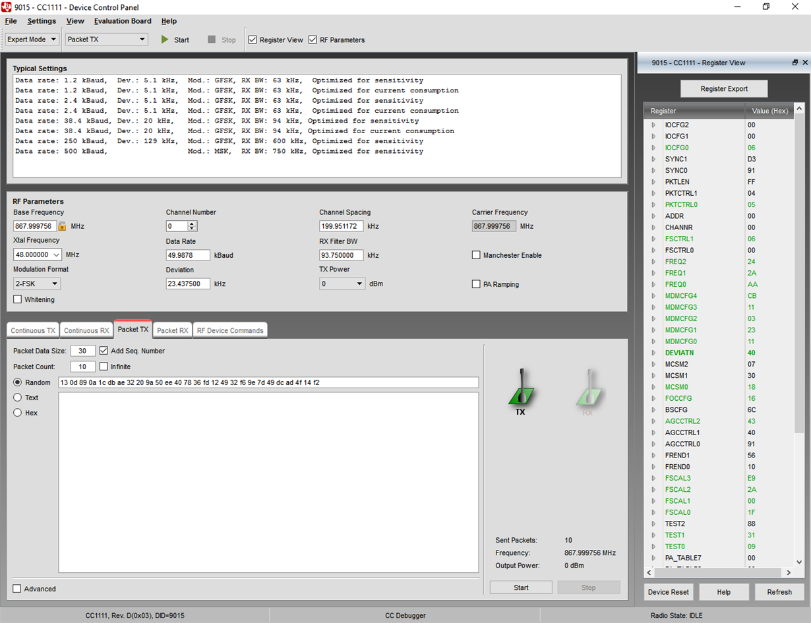The image size is (811, 623).
Task: Uncheck Add Seq. Number
Action: click(x=104, y=351)
